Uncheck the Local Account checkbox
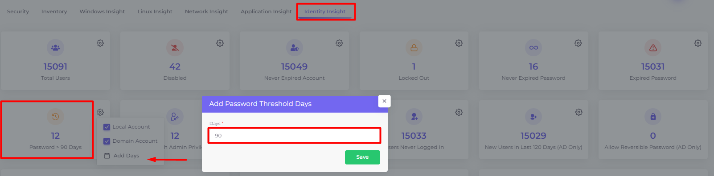This screenshot has width=714, height=176. [107, 127]
